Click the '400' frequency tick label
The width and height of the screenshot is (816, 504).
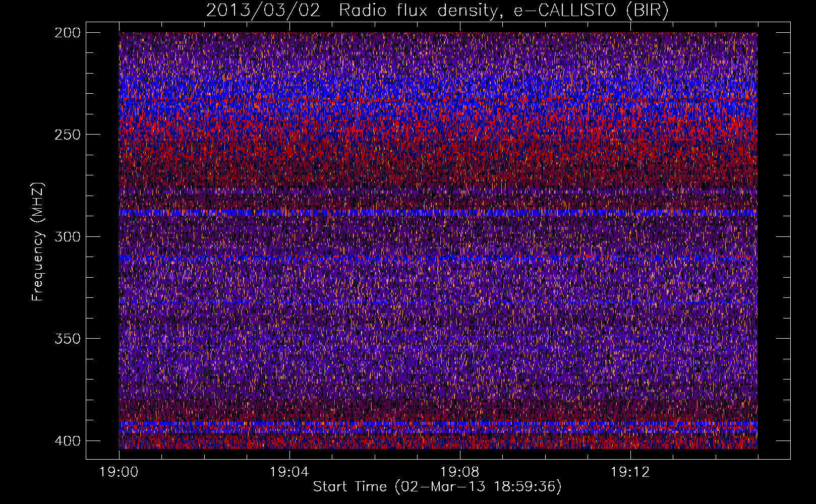pyautogui.click(x=68, y=441)
